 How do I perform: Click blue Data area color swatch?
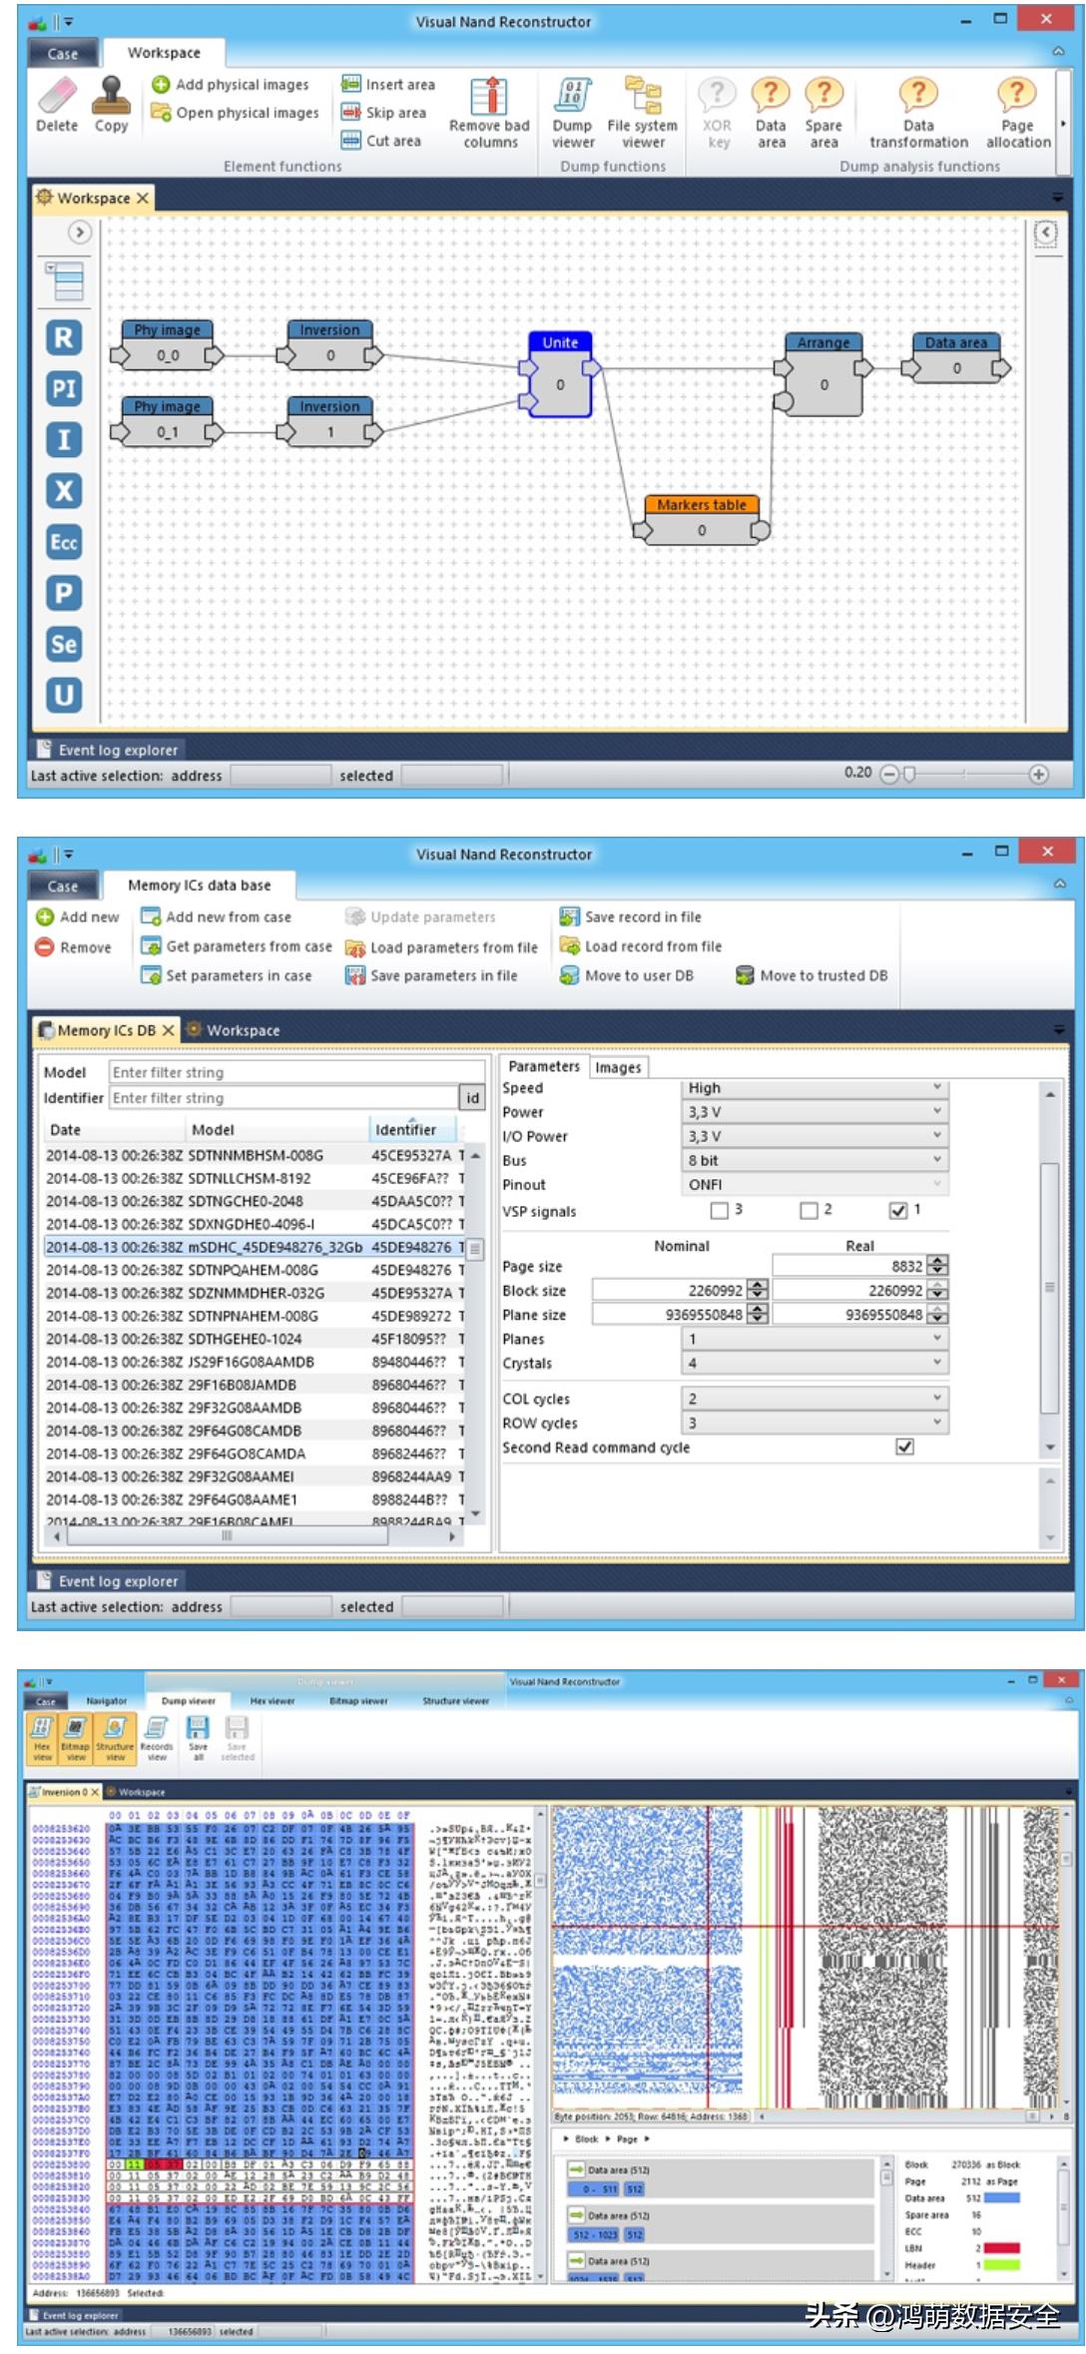pyautogui.click(x=1002, y=2197)
